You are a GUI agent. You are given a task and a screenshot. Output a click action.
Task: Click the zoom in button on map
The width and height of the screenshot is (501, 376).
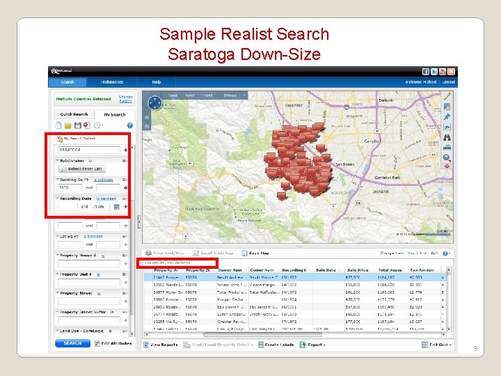(147, 118)
